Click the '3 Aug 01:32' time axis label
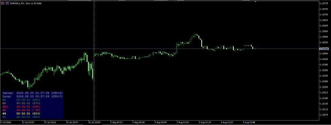The image size is (331, 125). pyautogui.click(x=227, y=122)
